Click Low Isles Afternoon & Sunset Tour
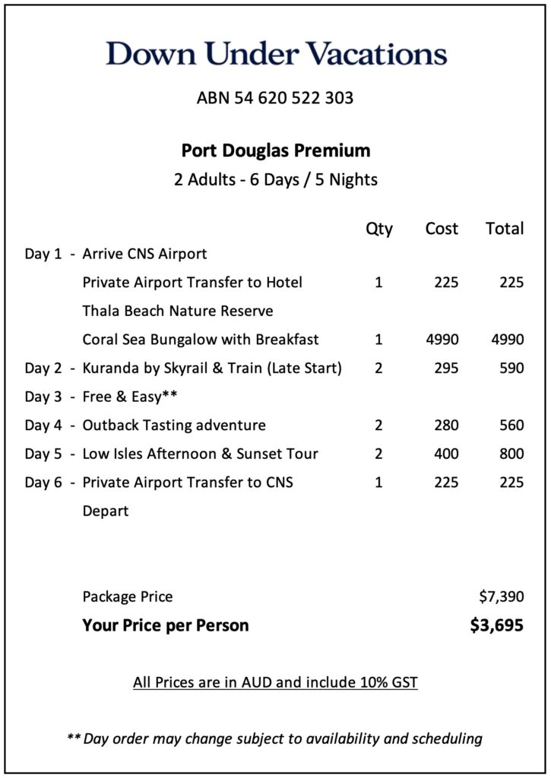Image resolution: width=551 pixels, height=778 pixels. 200,454
